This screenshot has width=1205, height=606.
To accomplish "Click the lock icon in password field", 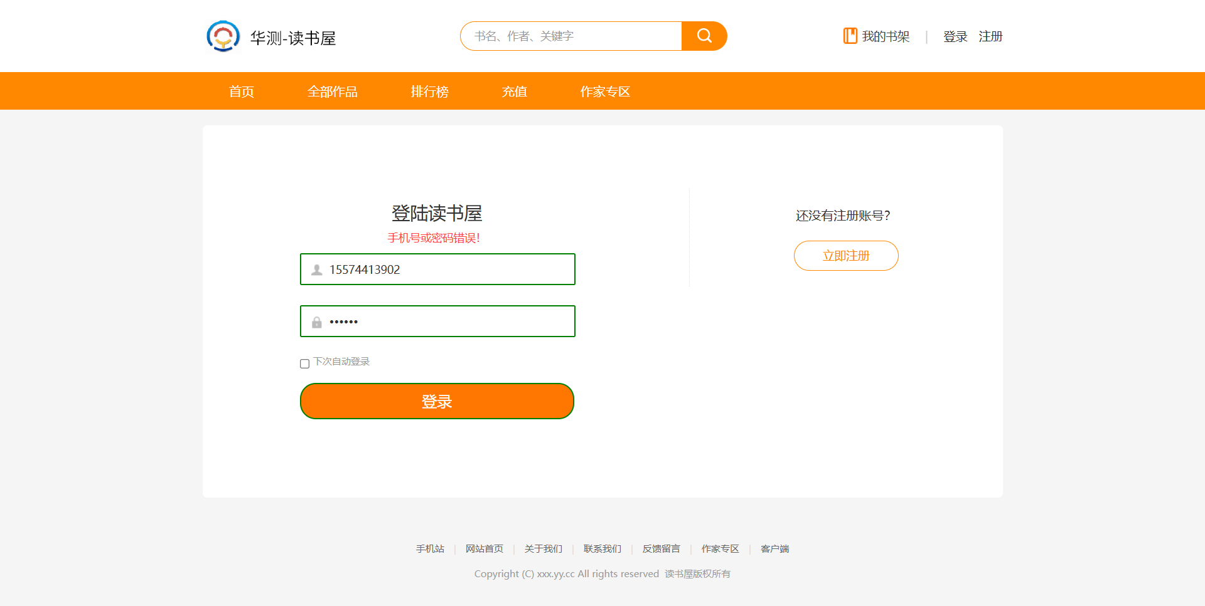I will click(x=317, y=321).
